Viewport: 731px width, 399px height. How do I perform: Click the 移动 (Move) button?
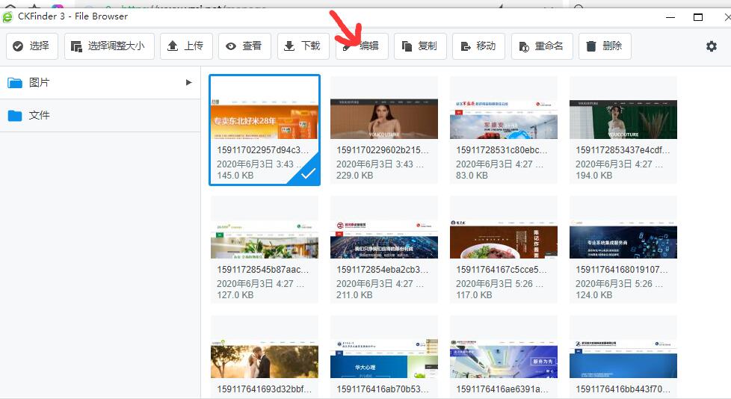(478, 46)
